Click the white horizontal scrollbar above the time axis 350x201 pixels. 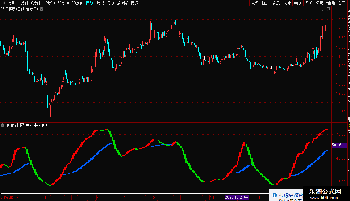click(134, 194)
